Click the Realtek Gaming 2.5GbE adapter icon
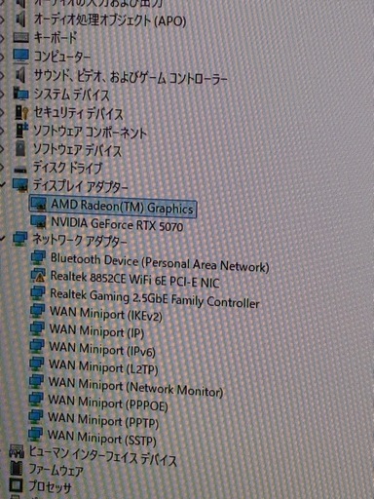This screenshot has height=499, width=374. click(x=38, y=292)
